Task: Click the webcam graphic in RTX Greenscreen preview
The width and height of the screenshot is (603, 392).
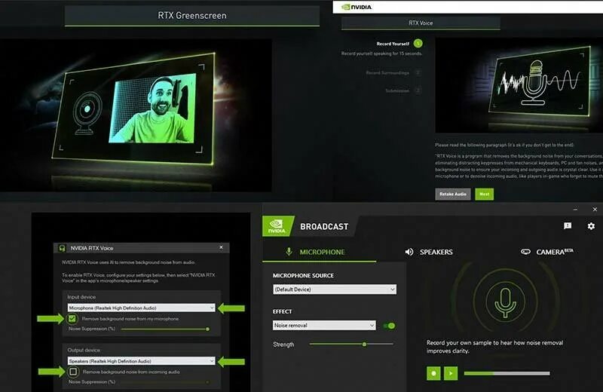Action: click(x=87, y=113)
